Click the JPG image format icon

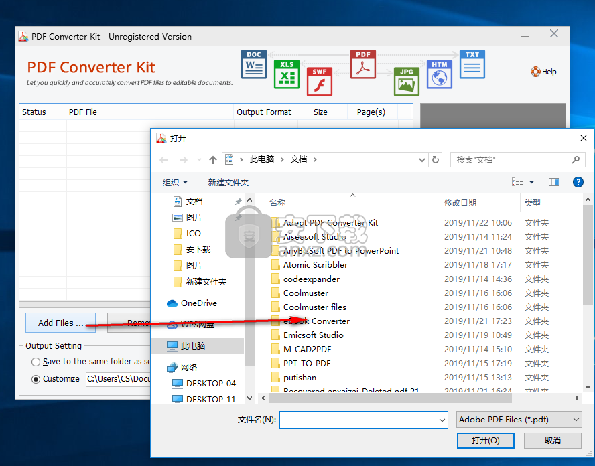pyautogui.click(x=407, y=82)
